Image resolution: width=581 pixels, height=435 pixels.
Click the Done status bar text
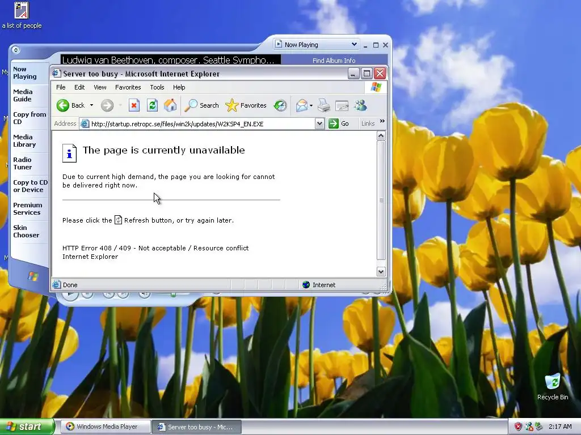click(x=70, y=285)
